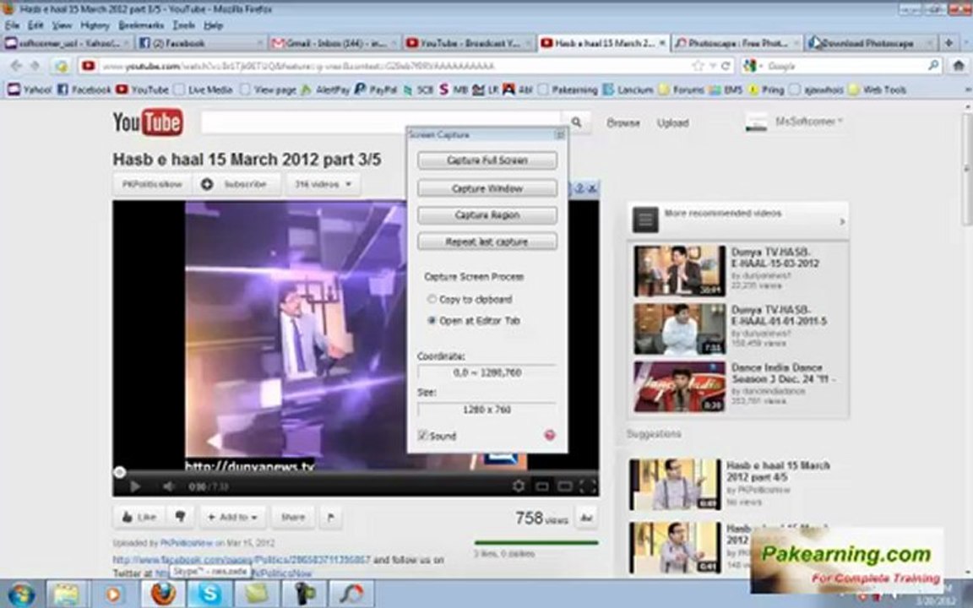This screenshot has height=608, width=973.
Task: Open Skype from the taskbar
Action: point(209,594)
